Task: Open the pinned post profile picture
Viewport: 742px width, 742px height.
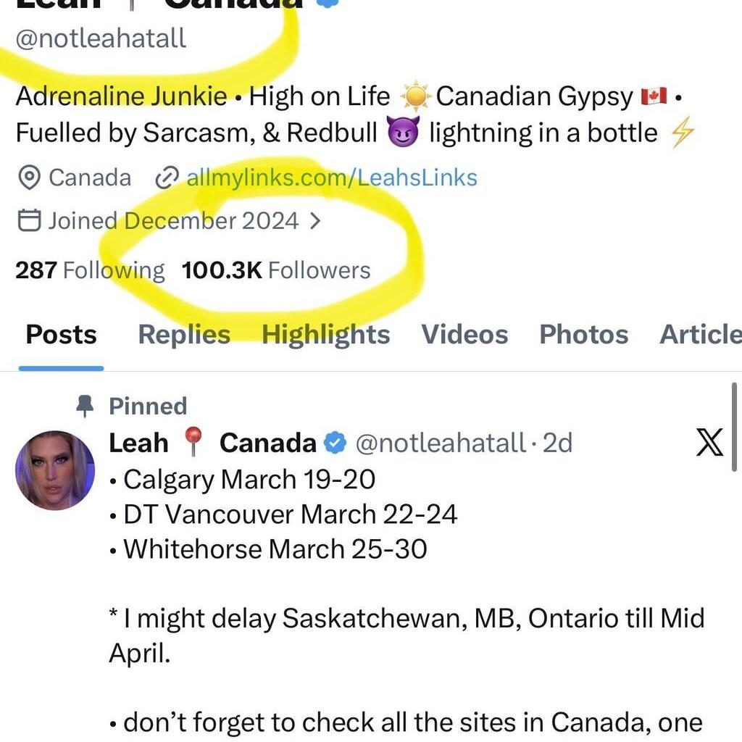Action: 55,470
